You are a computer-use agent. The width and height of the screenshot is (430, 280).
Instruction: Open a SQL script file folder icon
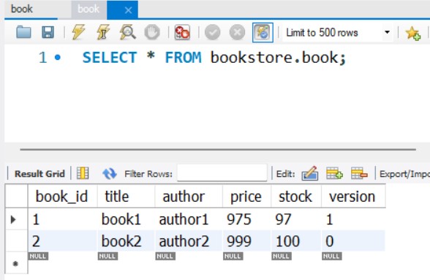coord(23,32)
